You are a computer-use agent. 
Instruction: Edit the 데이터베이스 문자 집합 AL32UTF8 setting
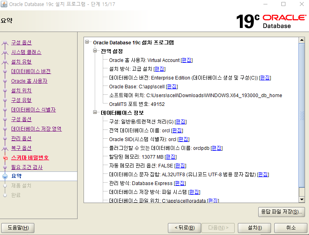(x=263, y=175)
